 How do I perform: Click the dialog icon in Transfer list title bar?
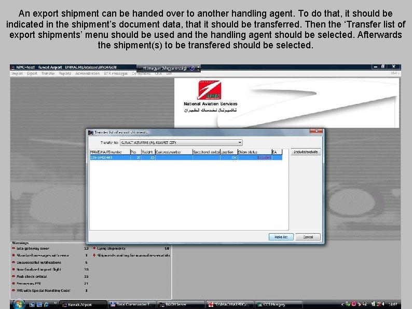(x=91, y=132)
